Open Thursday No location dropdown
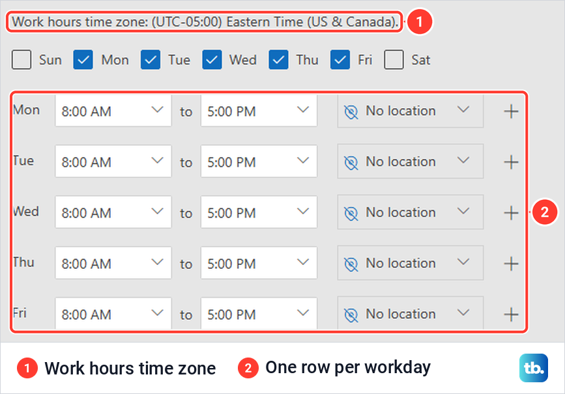 [411, 263]
